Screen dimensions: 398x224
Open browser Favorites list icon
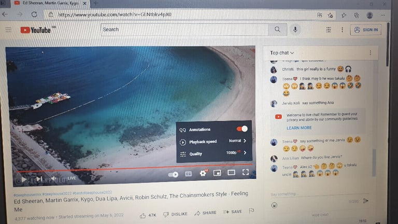[344, 15]
